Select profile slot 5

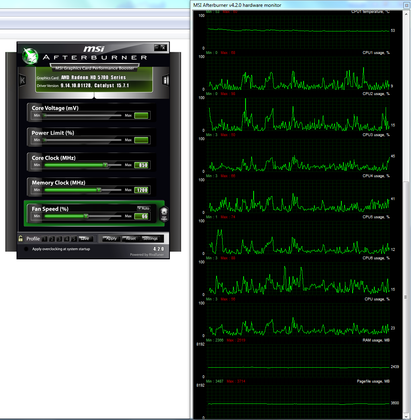74,239
